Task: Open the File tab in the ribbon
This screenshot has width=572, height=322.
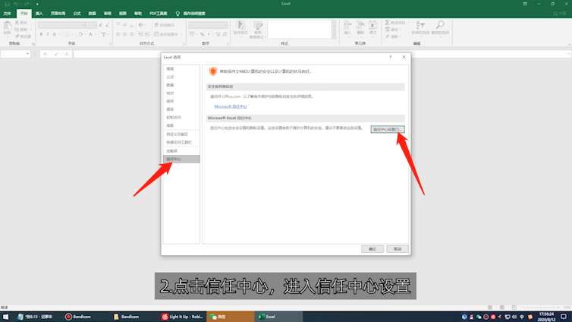Action: [x=8, y=14]
